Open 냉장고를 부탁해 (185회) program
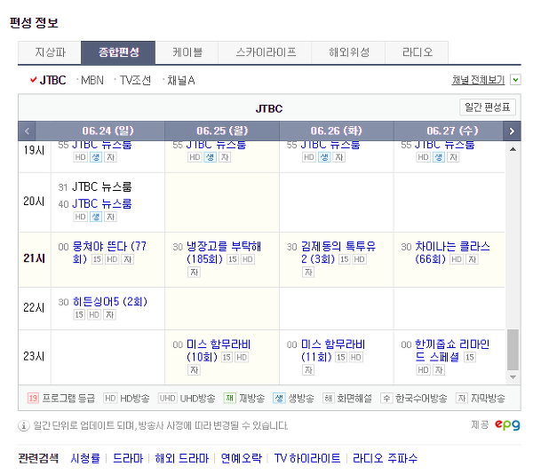Screen dimensions: 533x475 (x=224, y=252)
